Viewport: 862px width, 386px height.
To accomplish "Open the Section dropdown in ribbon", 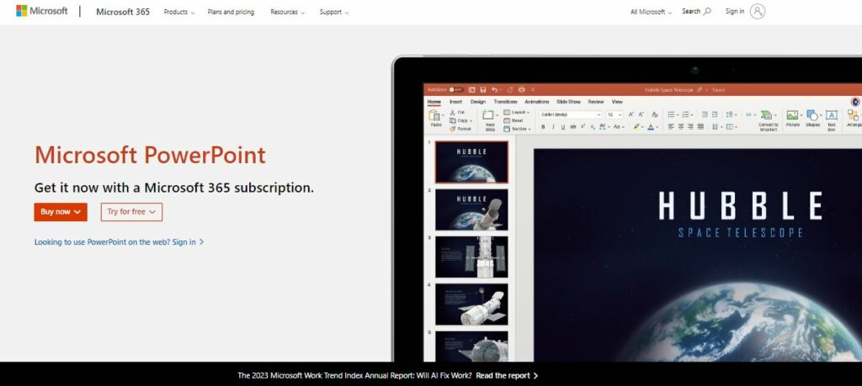I will (x=518, y=129).
